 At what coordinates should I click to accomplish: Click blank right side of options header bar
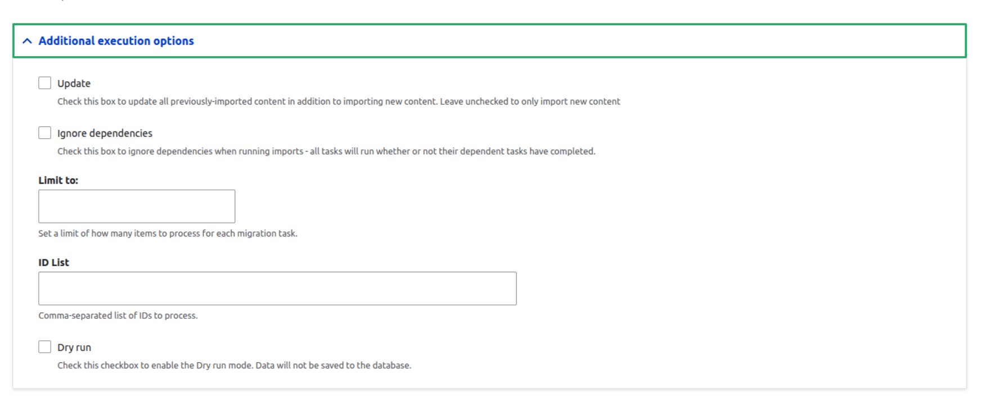point(619,41)
